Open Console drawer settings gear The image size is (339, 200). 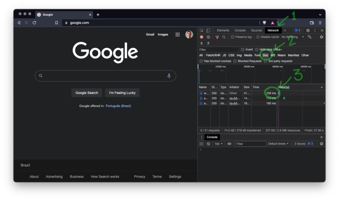coord(322,144)
